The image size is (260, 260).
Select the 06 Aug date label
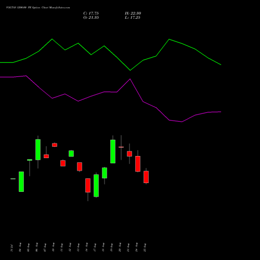36,247
